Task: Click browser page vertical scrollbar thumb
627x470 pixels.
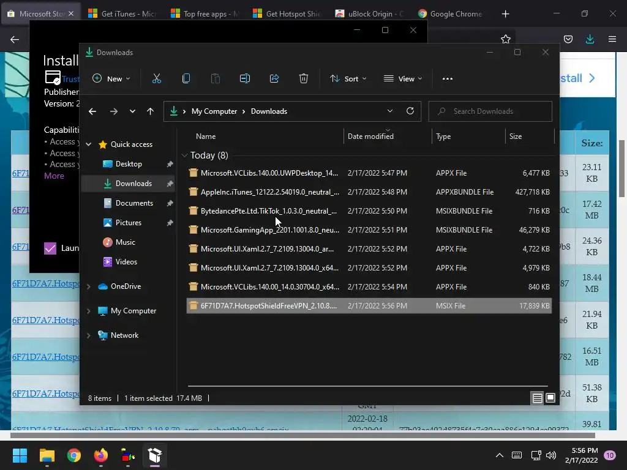Action: tap(622, 168)
